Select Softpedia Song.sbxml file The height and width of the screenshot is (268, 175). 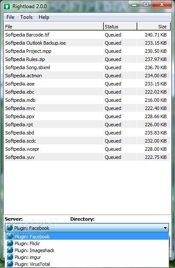pos(87,67)
